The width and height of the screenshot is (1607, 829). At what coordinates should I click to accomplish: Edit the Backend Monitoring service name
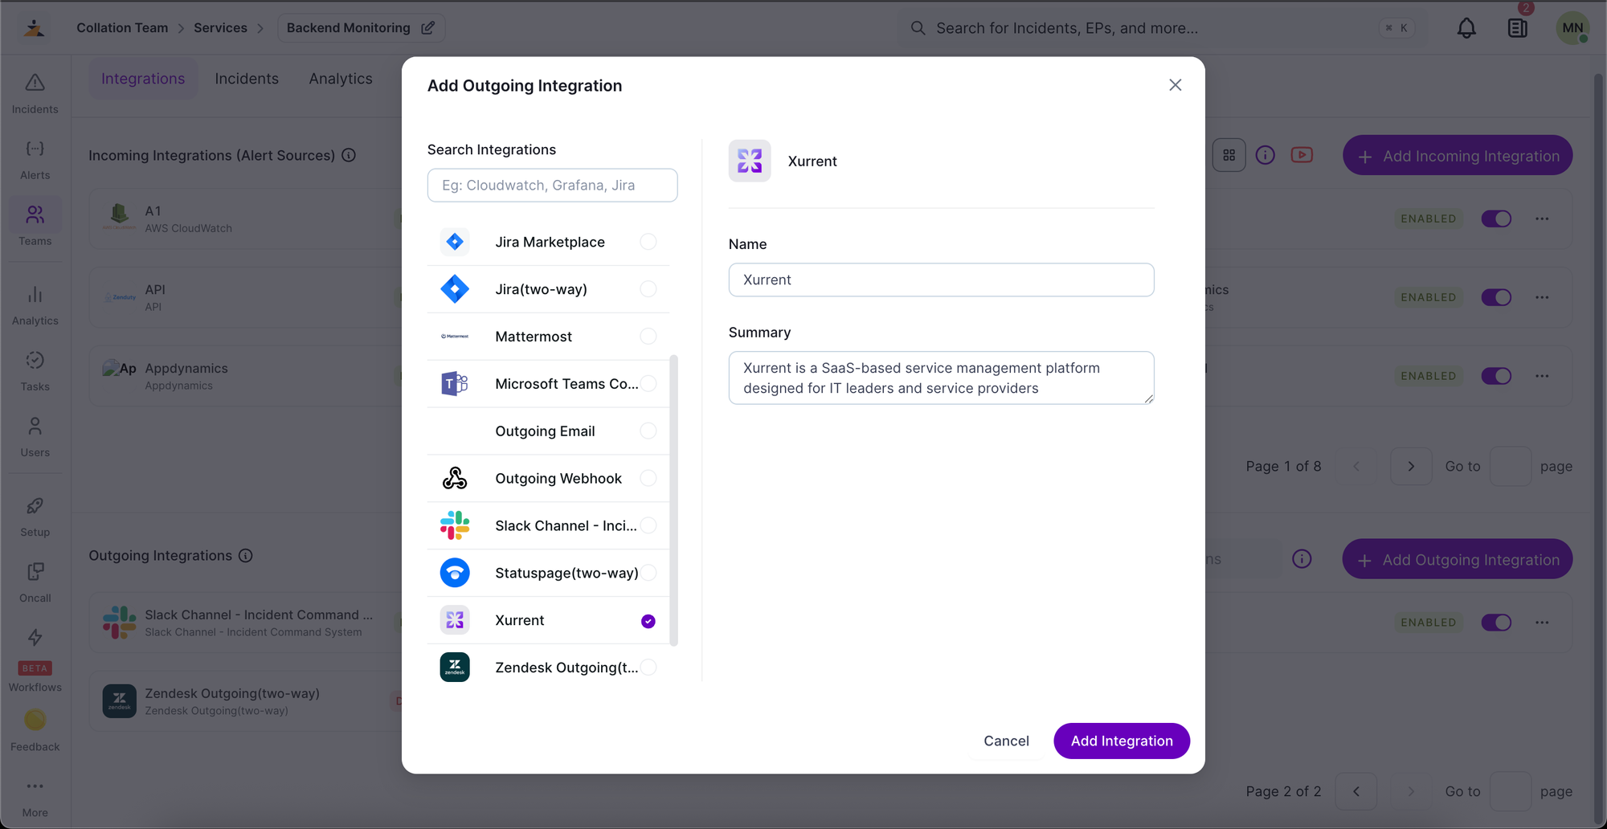427,28
